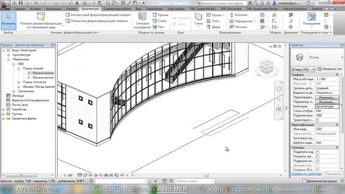
Task: Open the Проем tool dropdown
Action: click(x=224, y=15)
